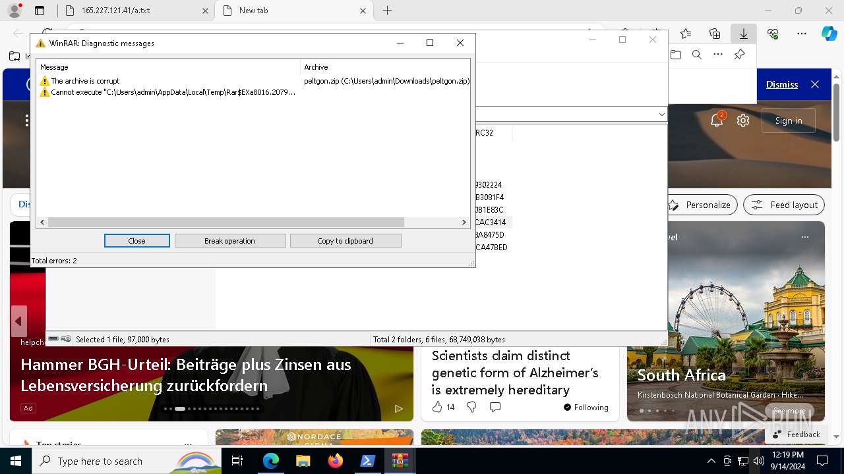Open Firefox from taskbar

pos(336,461)
